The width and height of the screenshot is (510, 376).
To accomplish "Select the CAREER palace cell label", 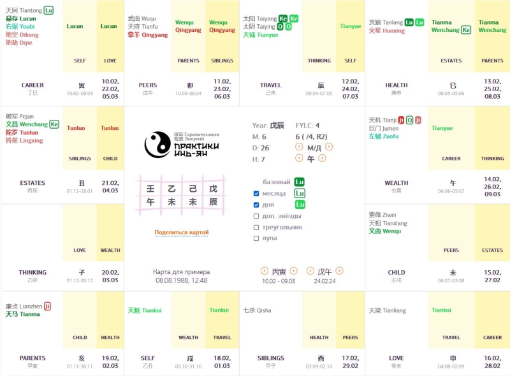I will 33,85.
